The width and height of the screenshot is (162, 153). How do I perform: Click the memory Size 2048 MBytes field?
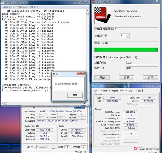point(112,101)
